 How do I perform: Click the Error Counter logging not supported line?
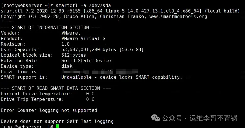pyautogui.click(x=49, y=110)
